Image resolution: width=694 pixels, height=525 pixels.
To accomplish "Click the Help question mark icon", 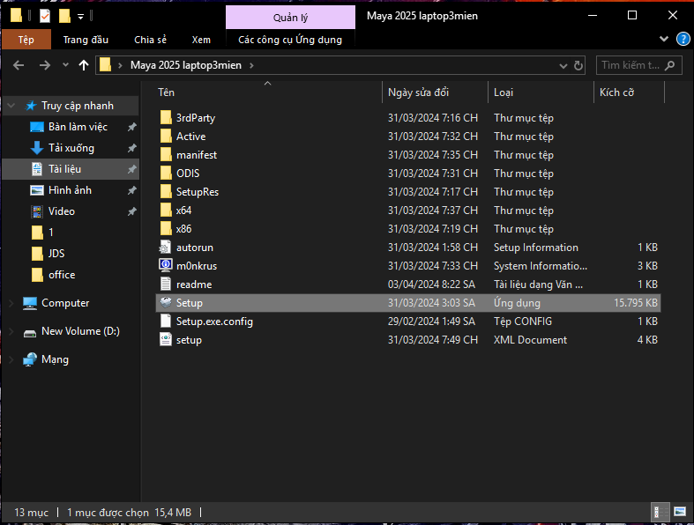I will pos(683,40).
